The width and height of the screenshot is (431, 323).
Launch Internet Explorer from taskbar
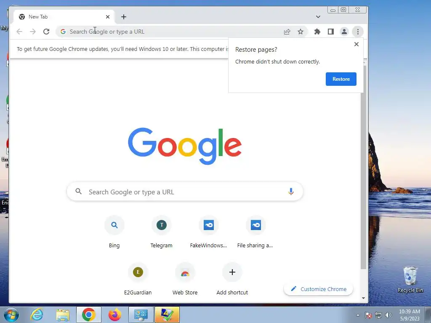37,315
